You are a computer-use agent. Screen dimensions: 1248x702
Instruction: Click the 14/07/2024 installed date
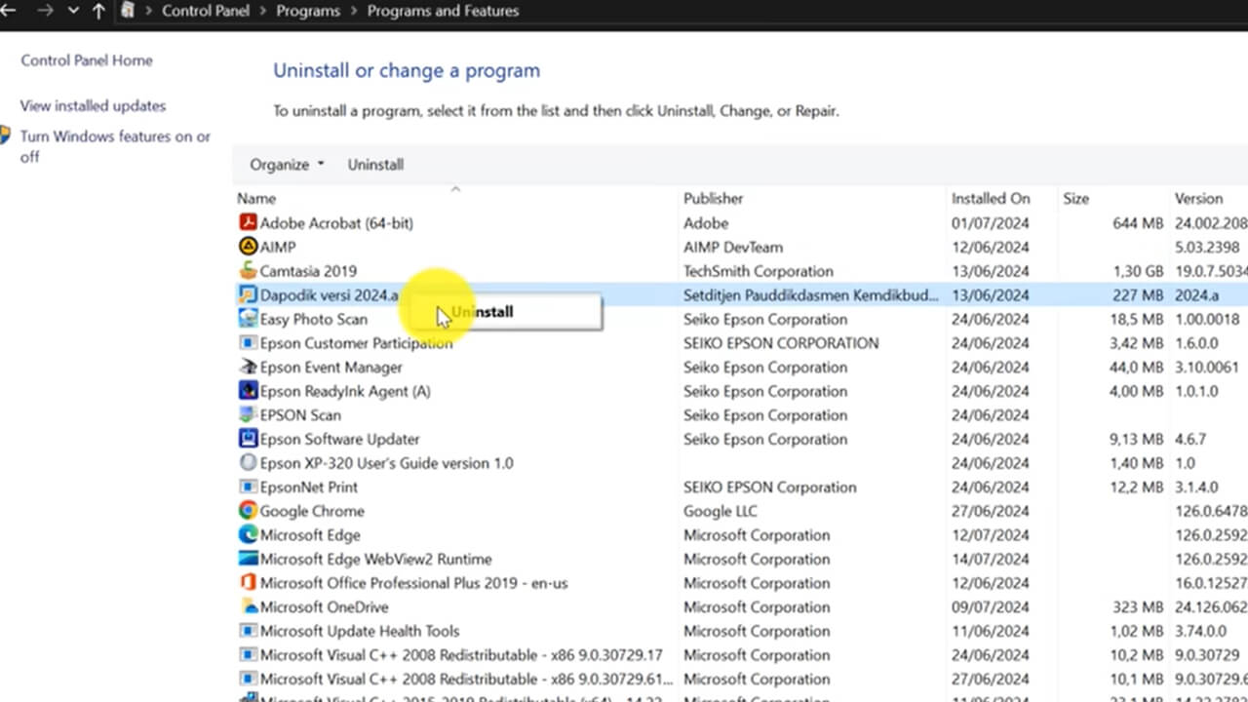coord(991,559)
